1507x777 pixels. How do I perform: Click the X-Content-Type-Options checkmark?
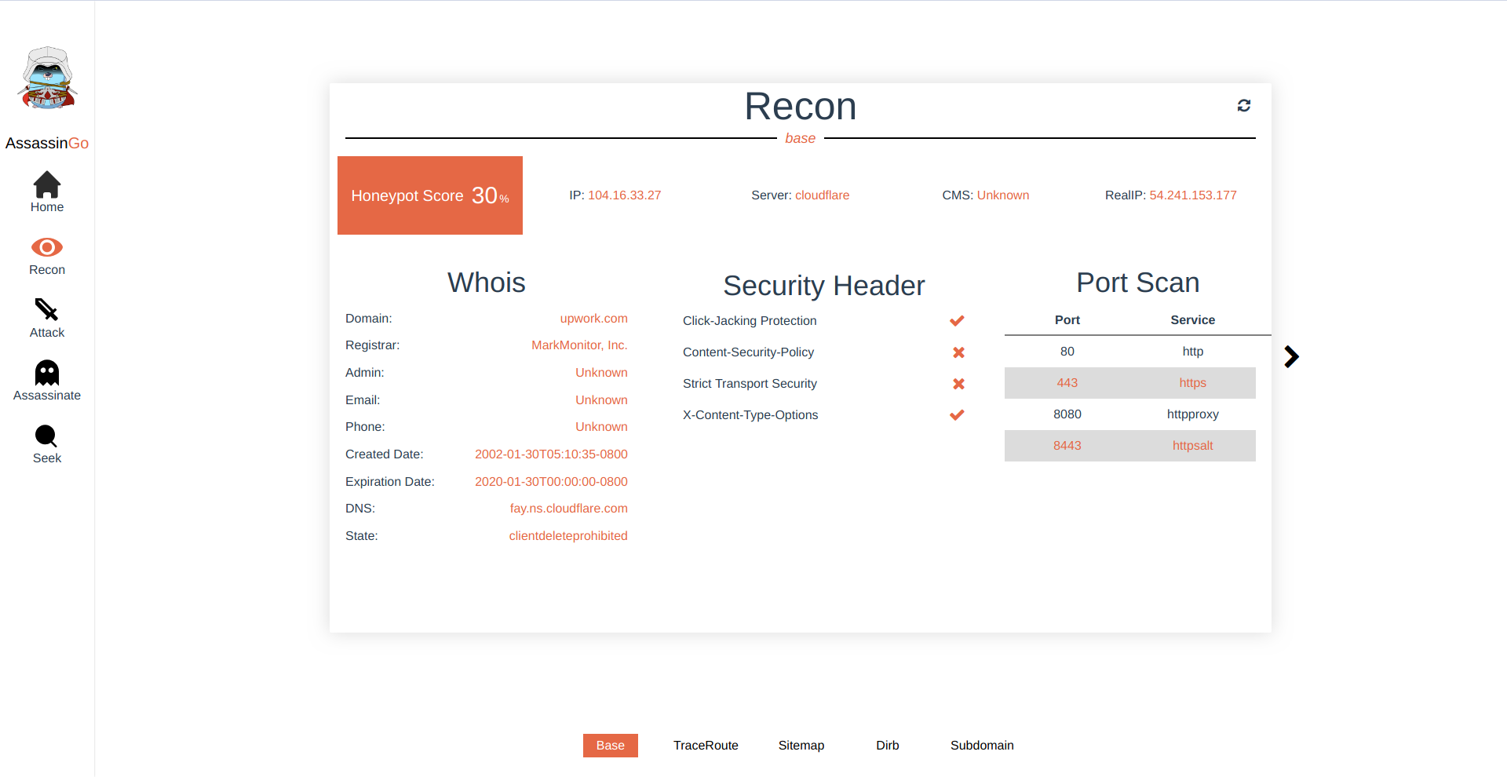pyautogui.click(x=957, y=415)
